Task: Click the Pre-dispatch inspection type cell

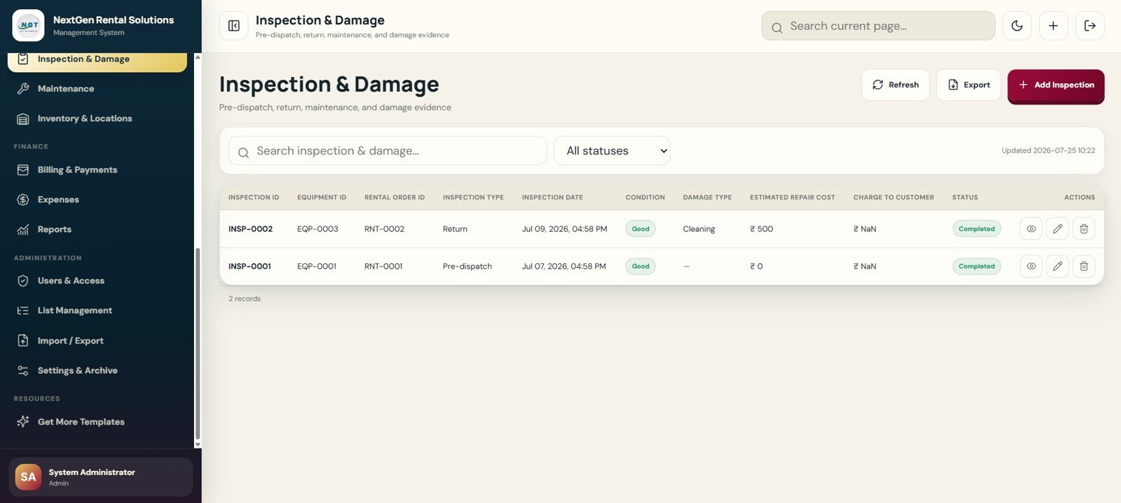Action: pyautogui.click(x=467, y=266)
